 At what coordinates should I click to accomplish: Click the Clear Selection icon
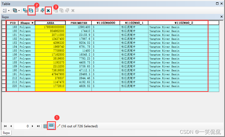point(37,10)
